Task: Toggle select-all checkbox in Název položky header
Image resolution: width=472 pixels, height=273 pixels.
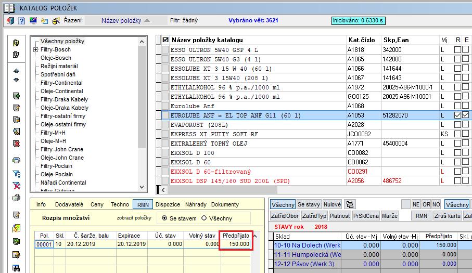Action: click(165, 40)
